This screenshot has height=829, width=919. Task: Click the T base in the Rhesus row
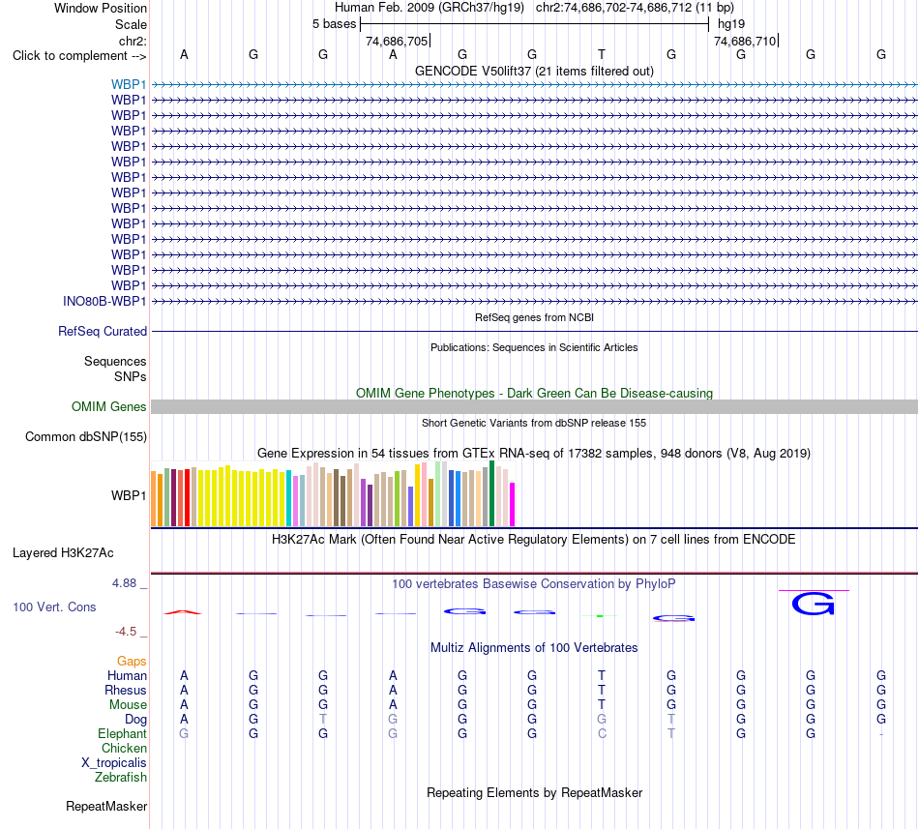[x=602, y=690]
